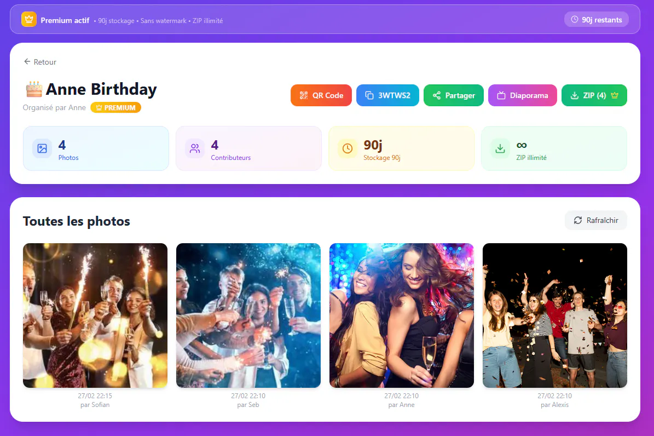Click the Toutes les photos heading
The image size is (654, 436).
76,221
